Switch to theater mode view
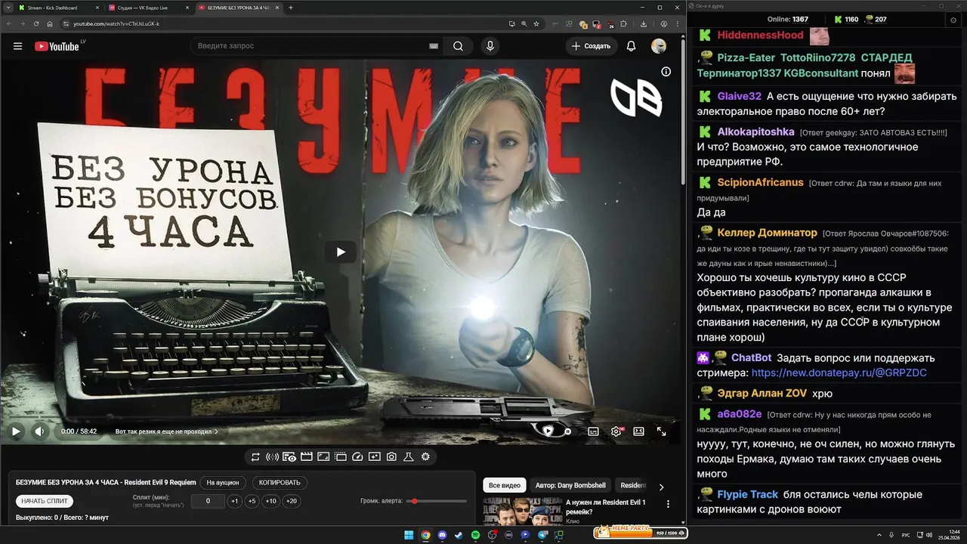 [638, 431]
